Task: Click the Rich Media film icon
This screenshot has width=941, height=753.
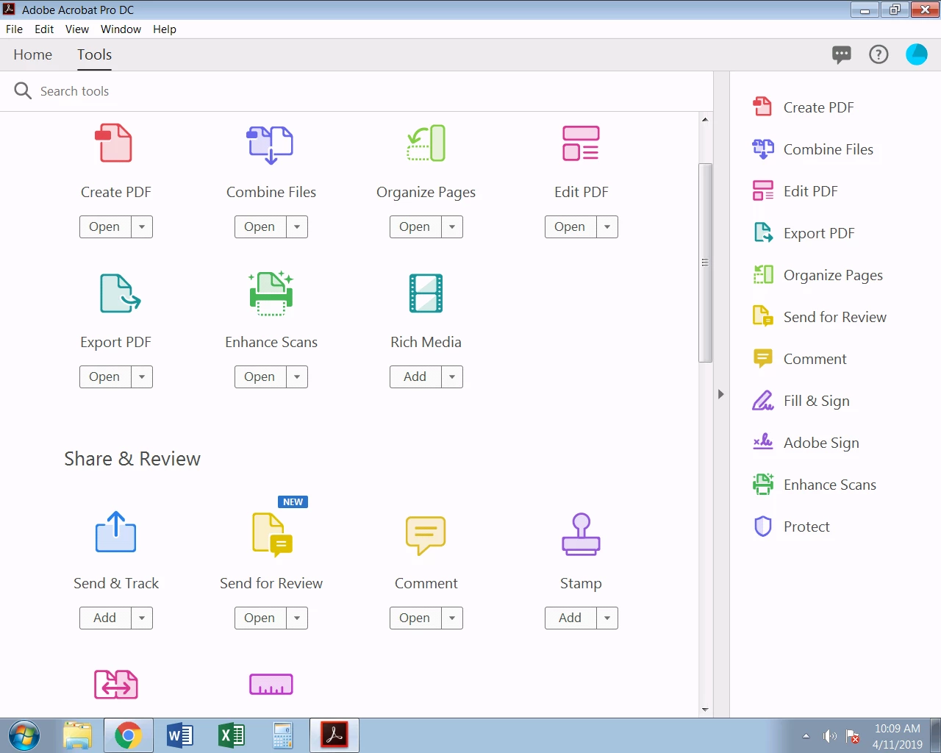Action: coord(426,293)
